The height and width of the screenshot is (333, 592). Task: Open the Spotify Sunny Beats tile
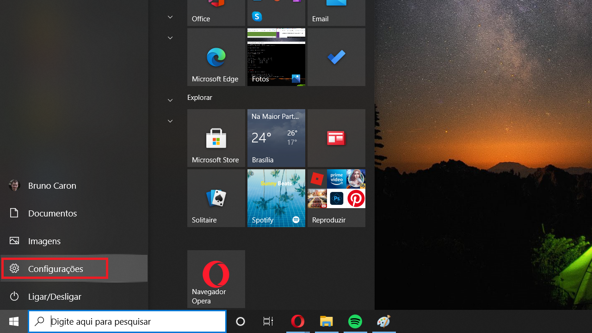[276, 198]
